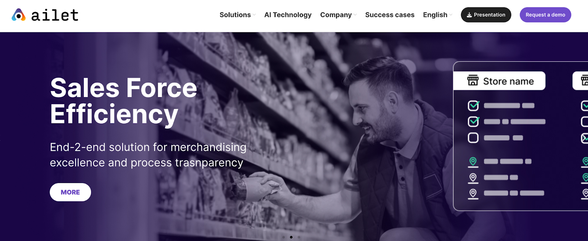The height and width of the screenshot is (241, 588).
Task: Toggle the second checked checkbox in store card
Action: [x=473, y=121]
